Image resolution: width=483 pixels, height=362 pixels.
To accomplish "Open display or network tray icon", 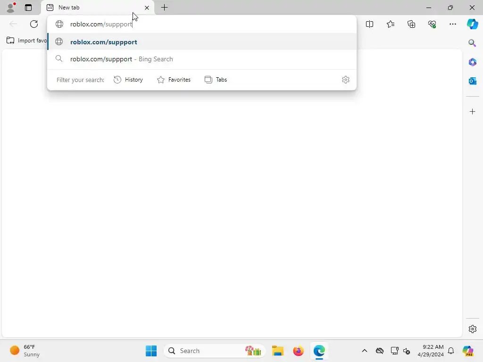I will [x=394, y=351].
